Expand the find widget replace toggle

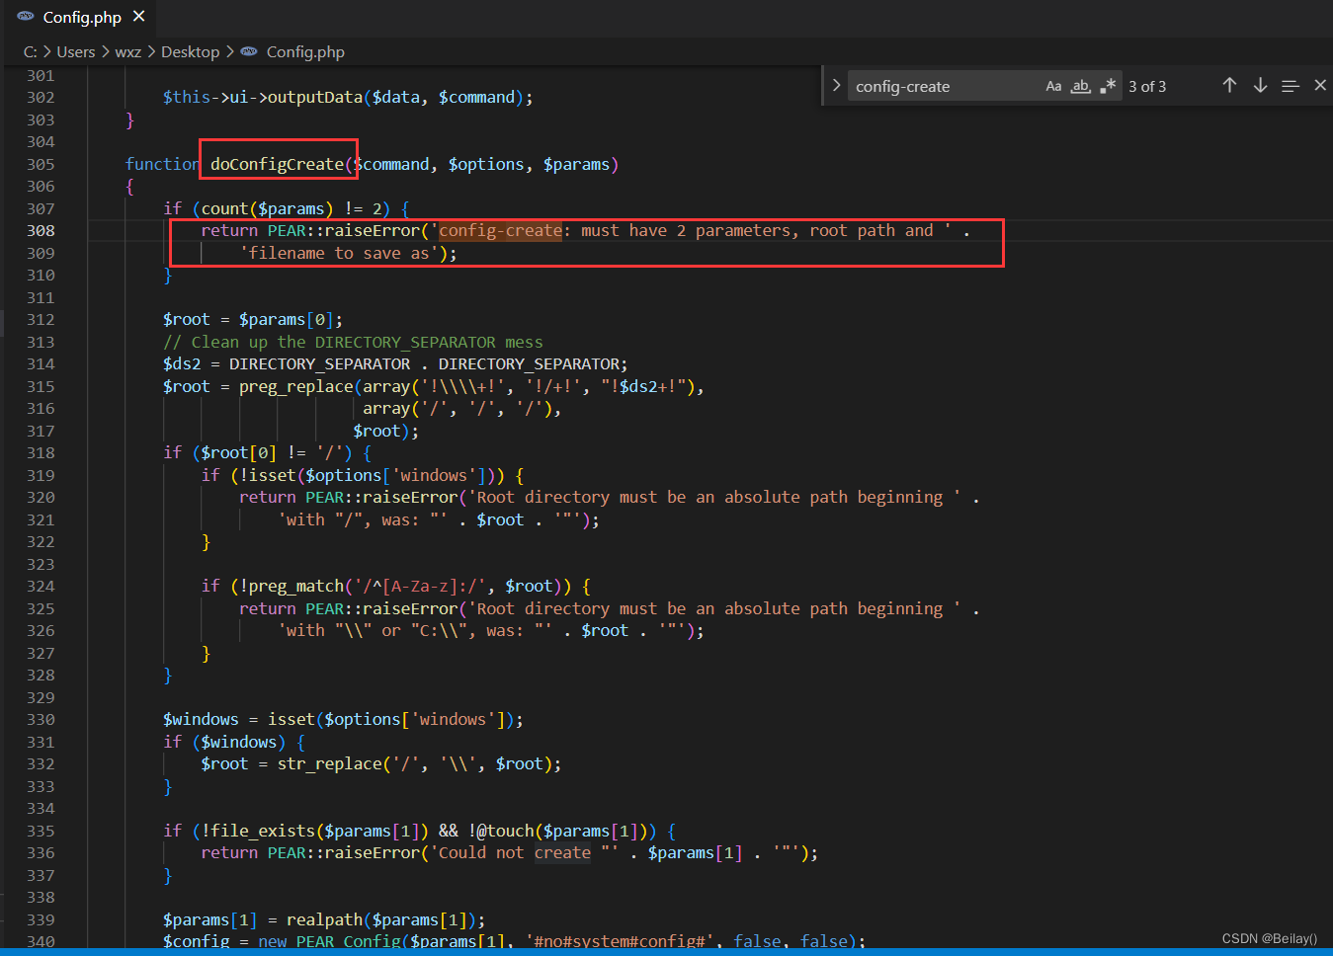(836, 86)
